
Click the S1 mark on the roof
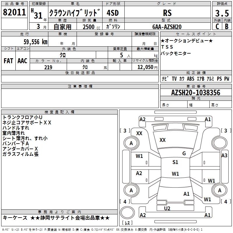tap(175, 162)
